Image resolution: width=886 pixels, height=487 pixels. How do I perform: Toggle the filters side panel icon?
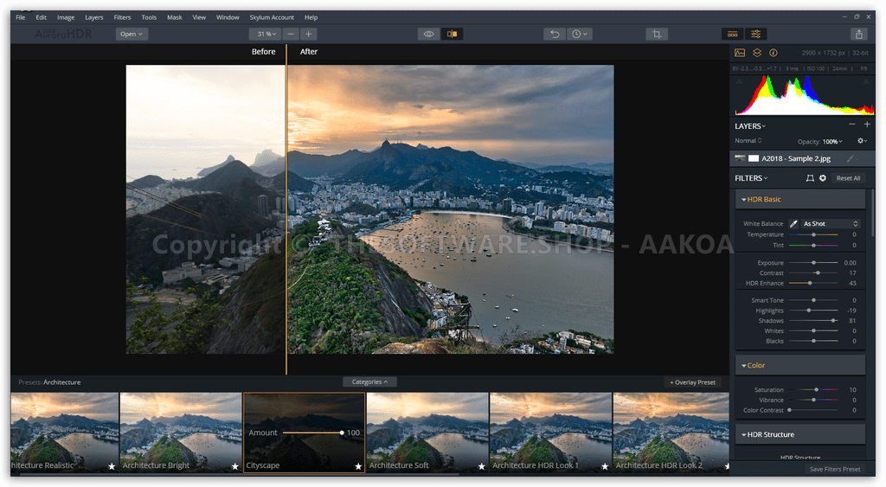[x=756, y=34]
